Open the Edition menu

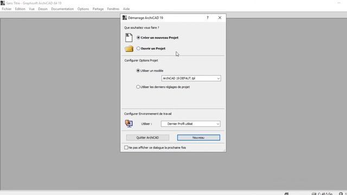pyautogui.click(x=20, y=9)
